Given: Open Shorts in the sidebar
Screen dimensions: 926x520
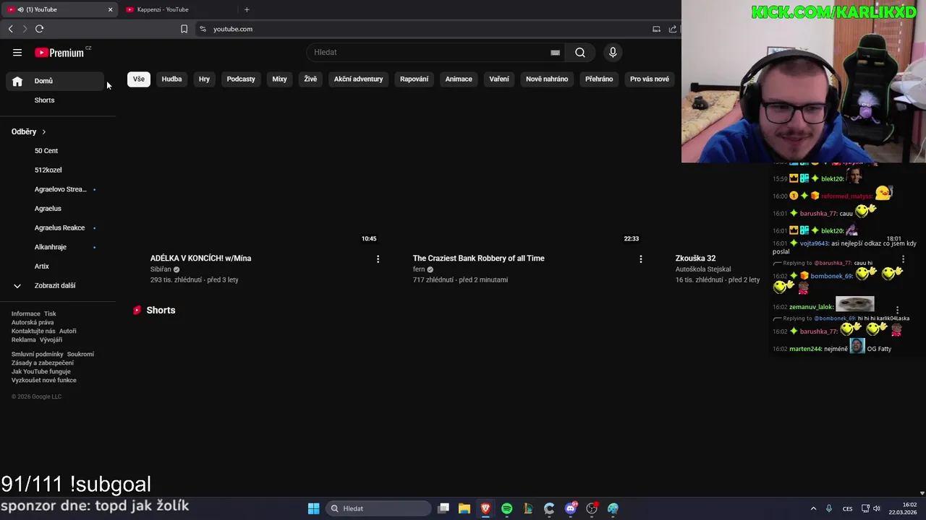Looking at the screenshot, I should pos(44,100).
